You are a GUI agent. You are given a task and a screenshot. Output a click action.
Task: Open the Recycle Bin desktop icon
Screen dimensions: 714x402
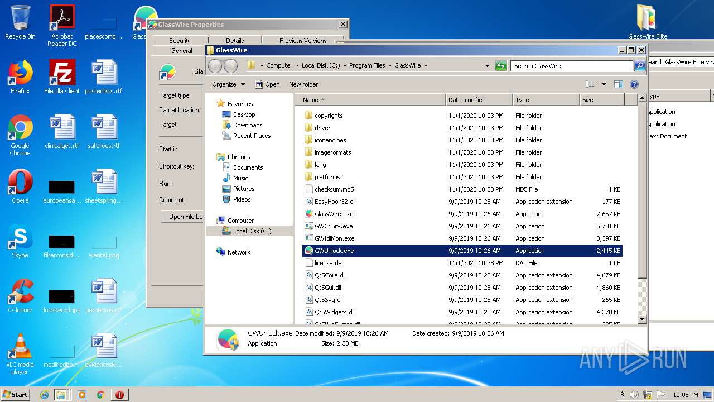click(x=20, y=22)
